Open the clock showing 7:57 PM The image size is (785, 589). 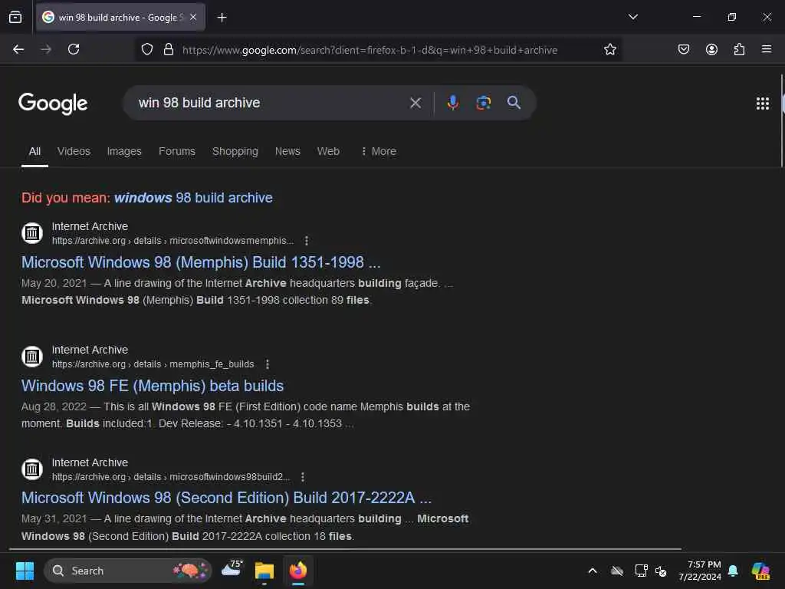coord(700,571)
